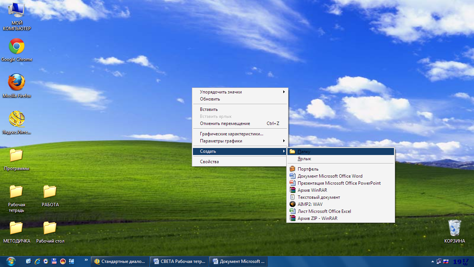Screen dimensions: 474x267
Task: Open Графические характеристики... menu entry
Action: click(240, 134)
